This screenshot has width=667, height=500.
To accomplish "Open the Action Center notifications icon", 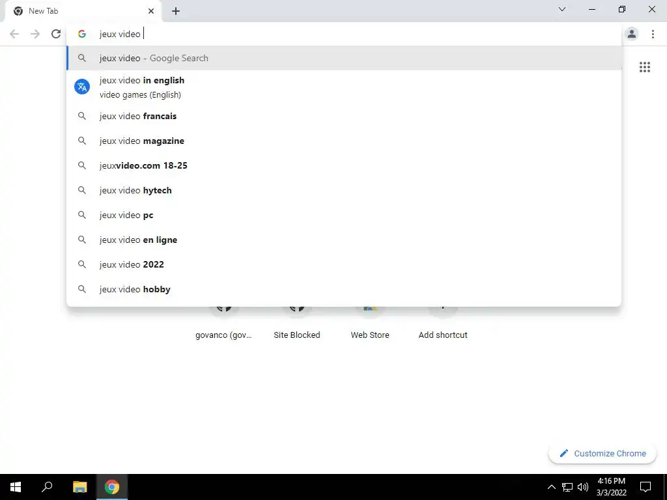I will coord(646,487).
